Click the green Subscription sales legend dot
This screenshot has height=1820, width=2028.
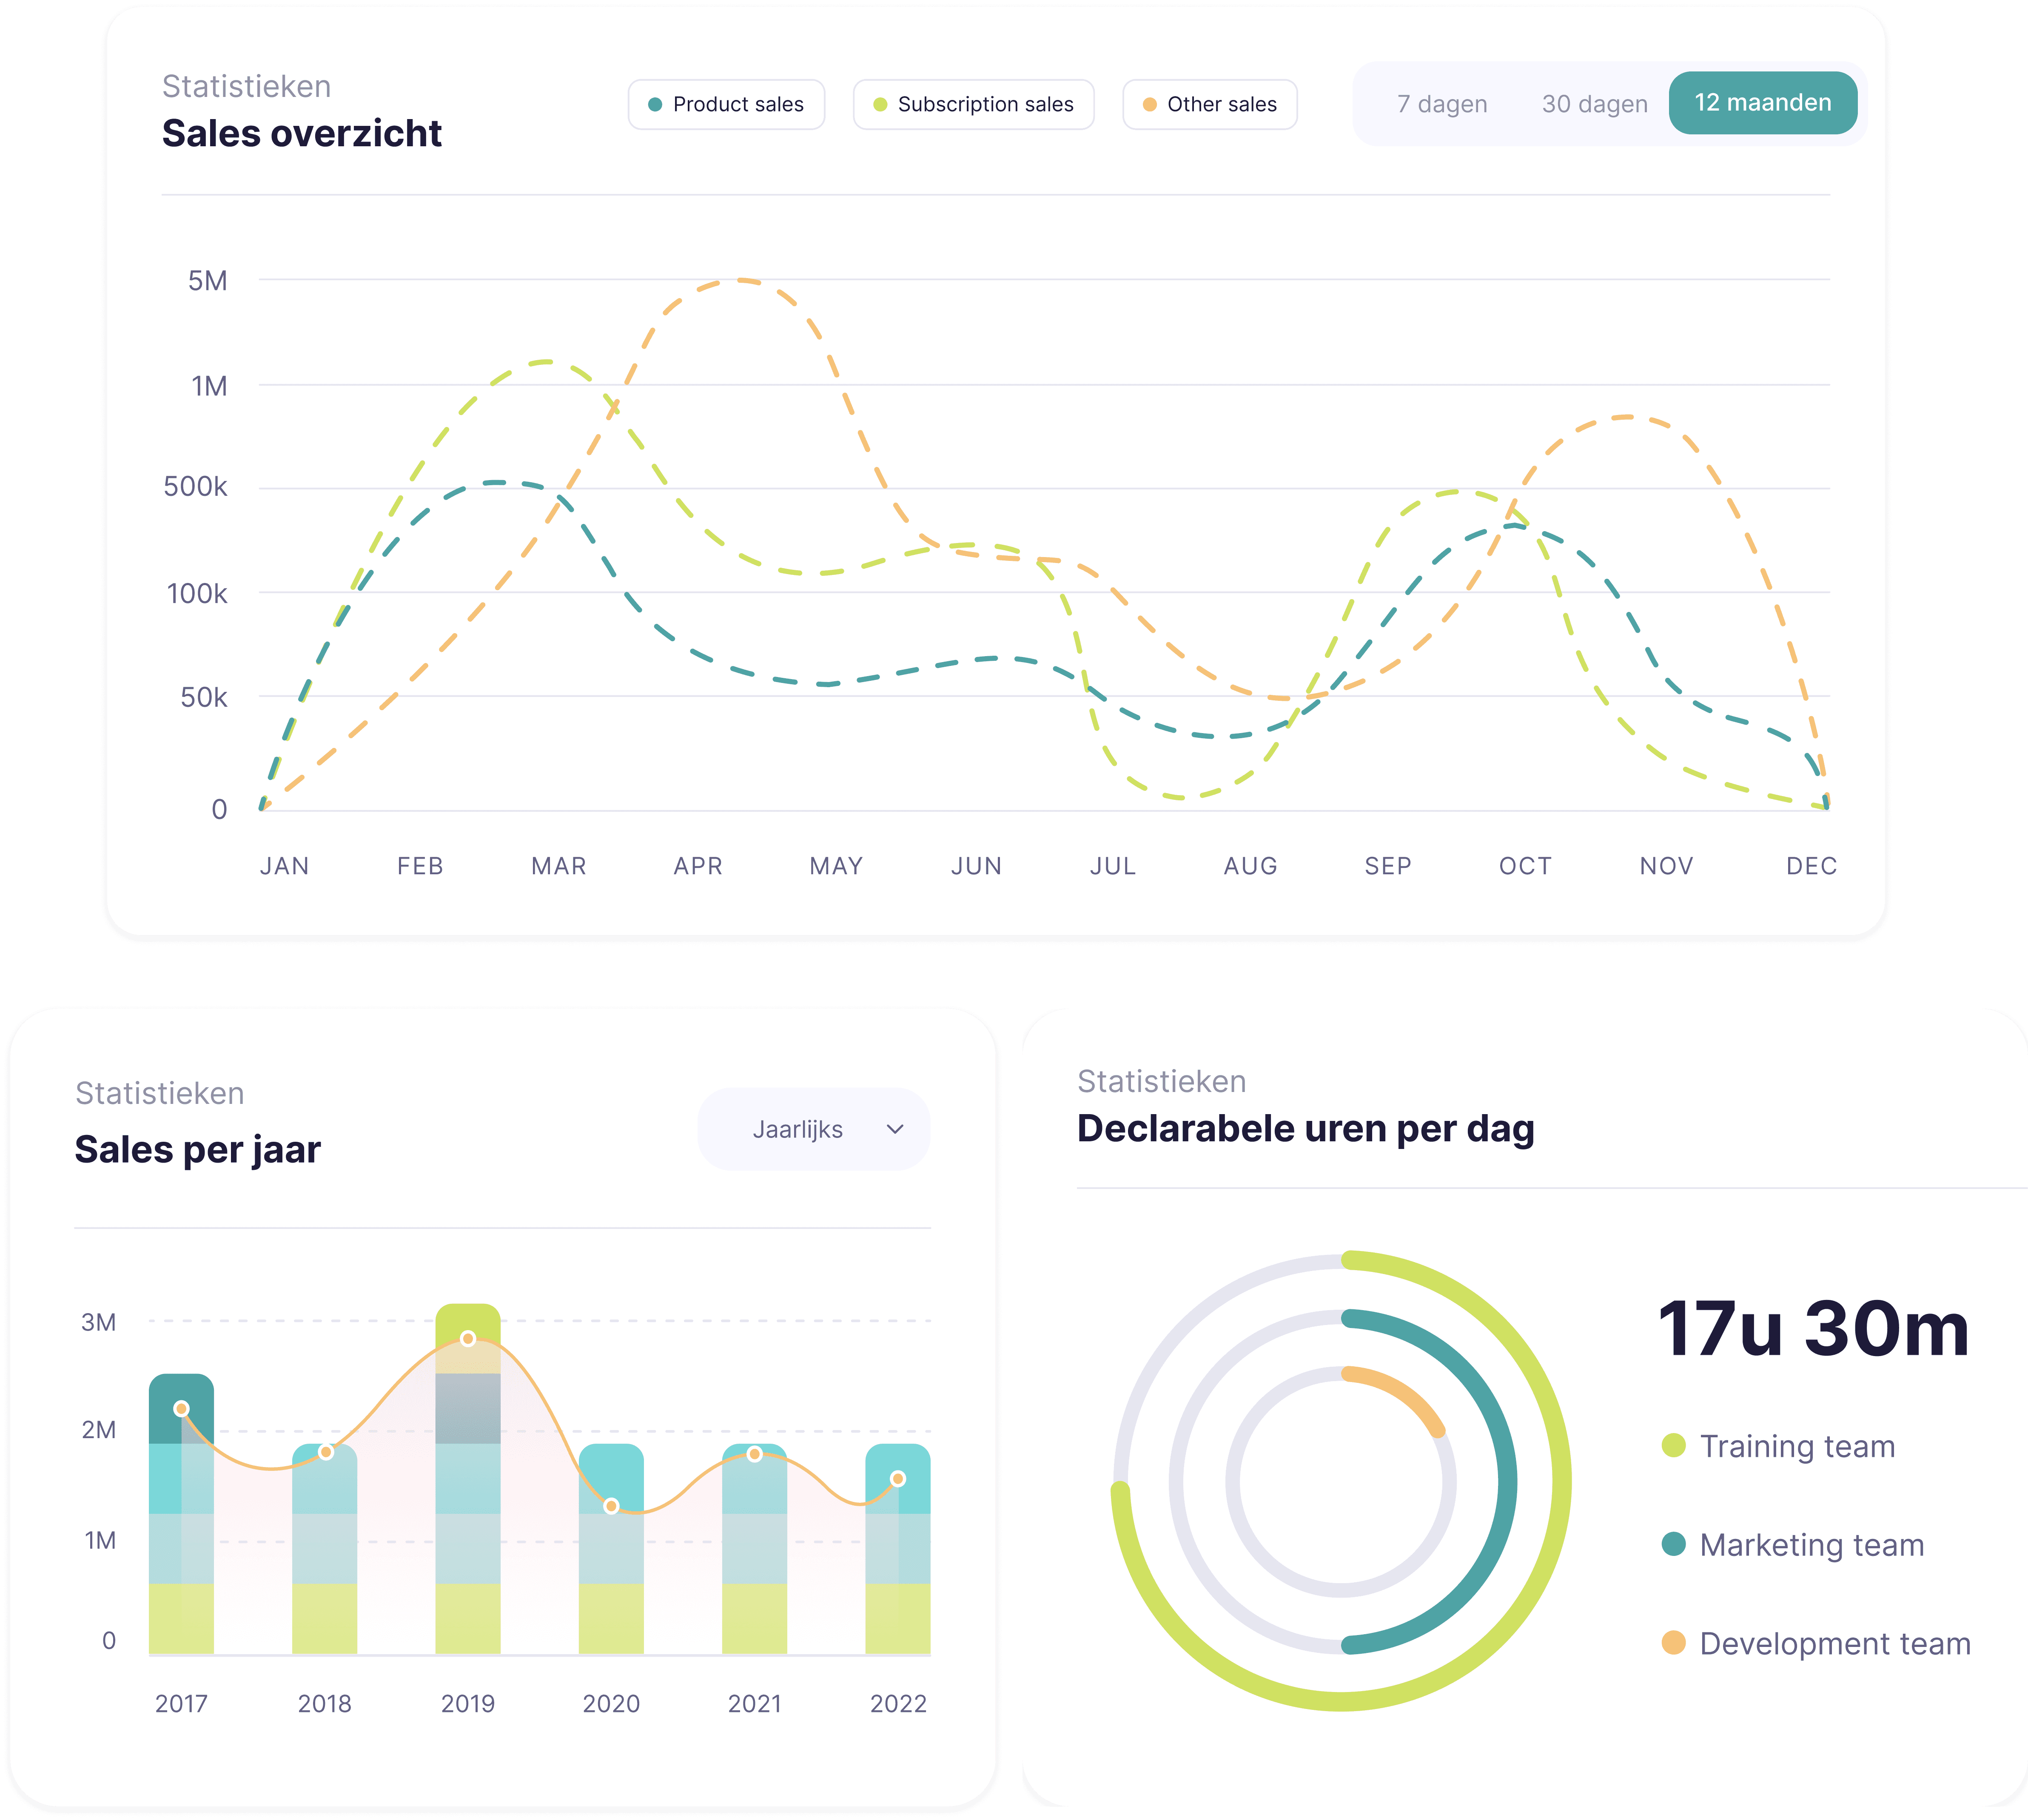880,105
